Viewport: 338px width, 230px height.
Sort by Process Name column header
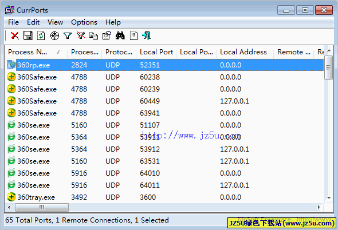pyautogui.click(x=36, y=52)
